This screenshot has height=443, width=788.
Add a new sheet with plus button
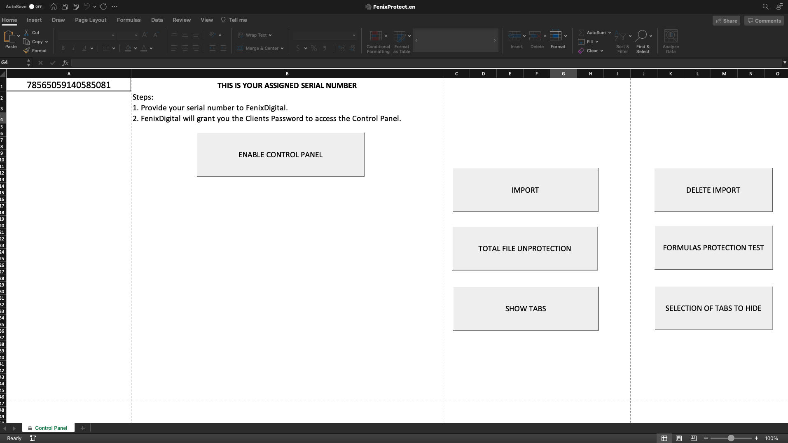(x=83, y=428)
